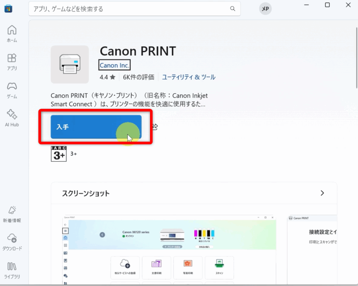Open the ホーム (Home) sidebar icon
358x286 pixels.
click(x=12, y=34)
